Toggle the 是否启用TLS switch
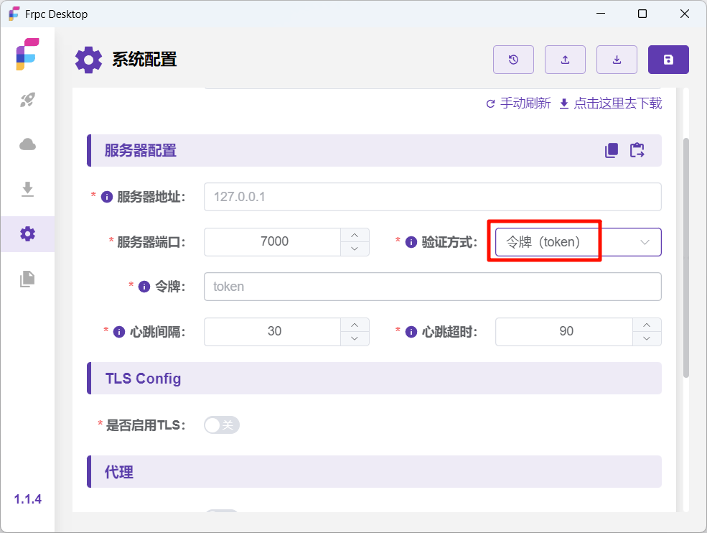 221,425
